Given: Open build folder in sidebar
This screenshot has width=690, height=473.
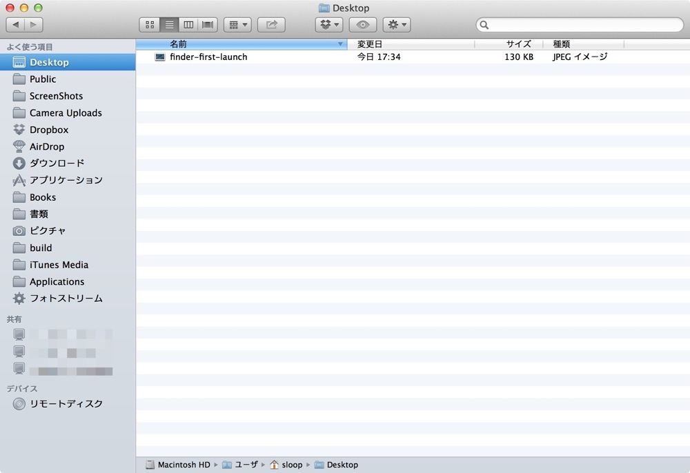Looking at the screenshot, I should [x=68, y=248].
